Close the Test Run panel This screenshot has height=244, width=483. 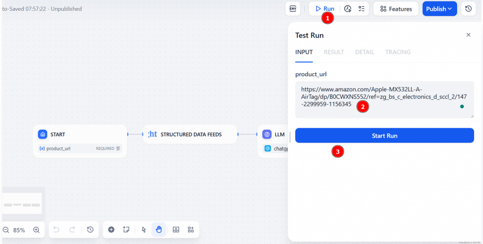[x=468, y=35]
